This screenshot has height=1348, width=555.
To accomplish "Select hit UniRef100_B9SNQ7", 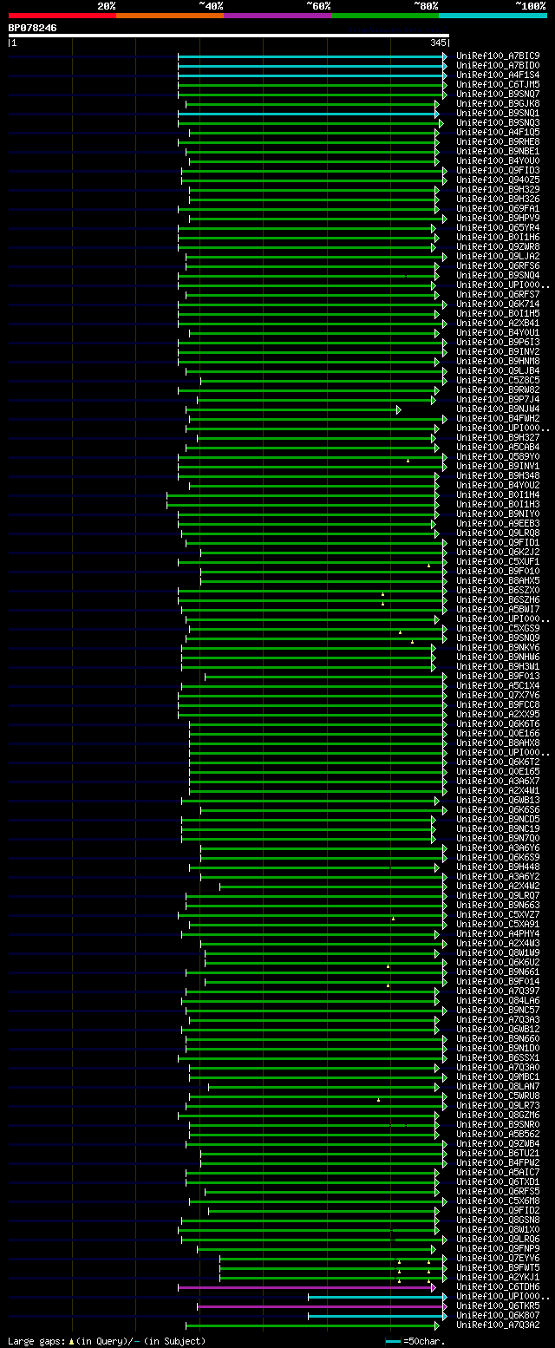I will [498, 95].
